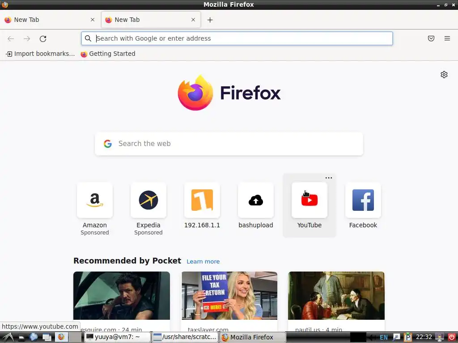Open the Firefox application menu
Image resolution: width=458 pixels, height=343 pixels.
pos(447,38)
